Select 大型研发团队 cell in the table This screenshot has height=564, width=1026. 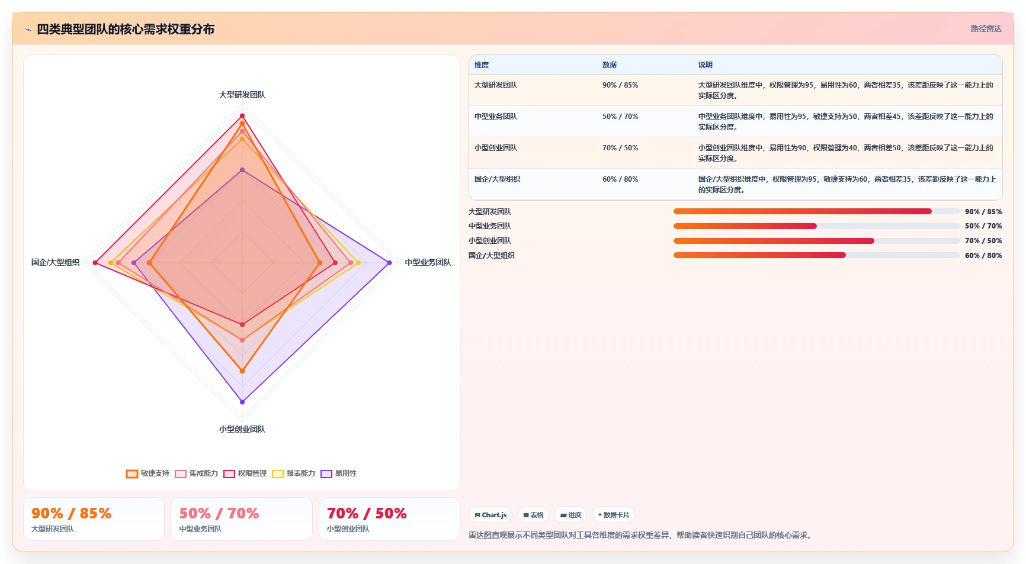click(x=496, y=85)
